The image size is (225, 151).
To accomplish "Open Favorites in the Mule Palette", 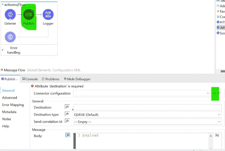I will [x=221, y=11].
